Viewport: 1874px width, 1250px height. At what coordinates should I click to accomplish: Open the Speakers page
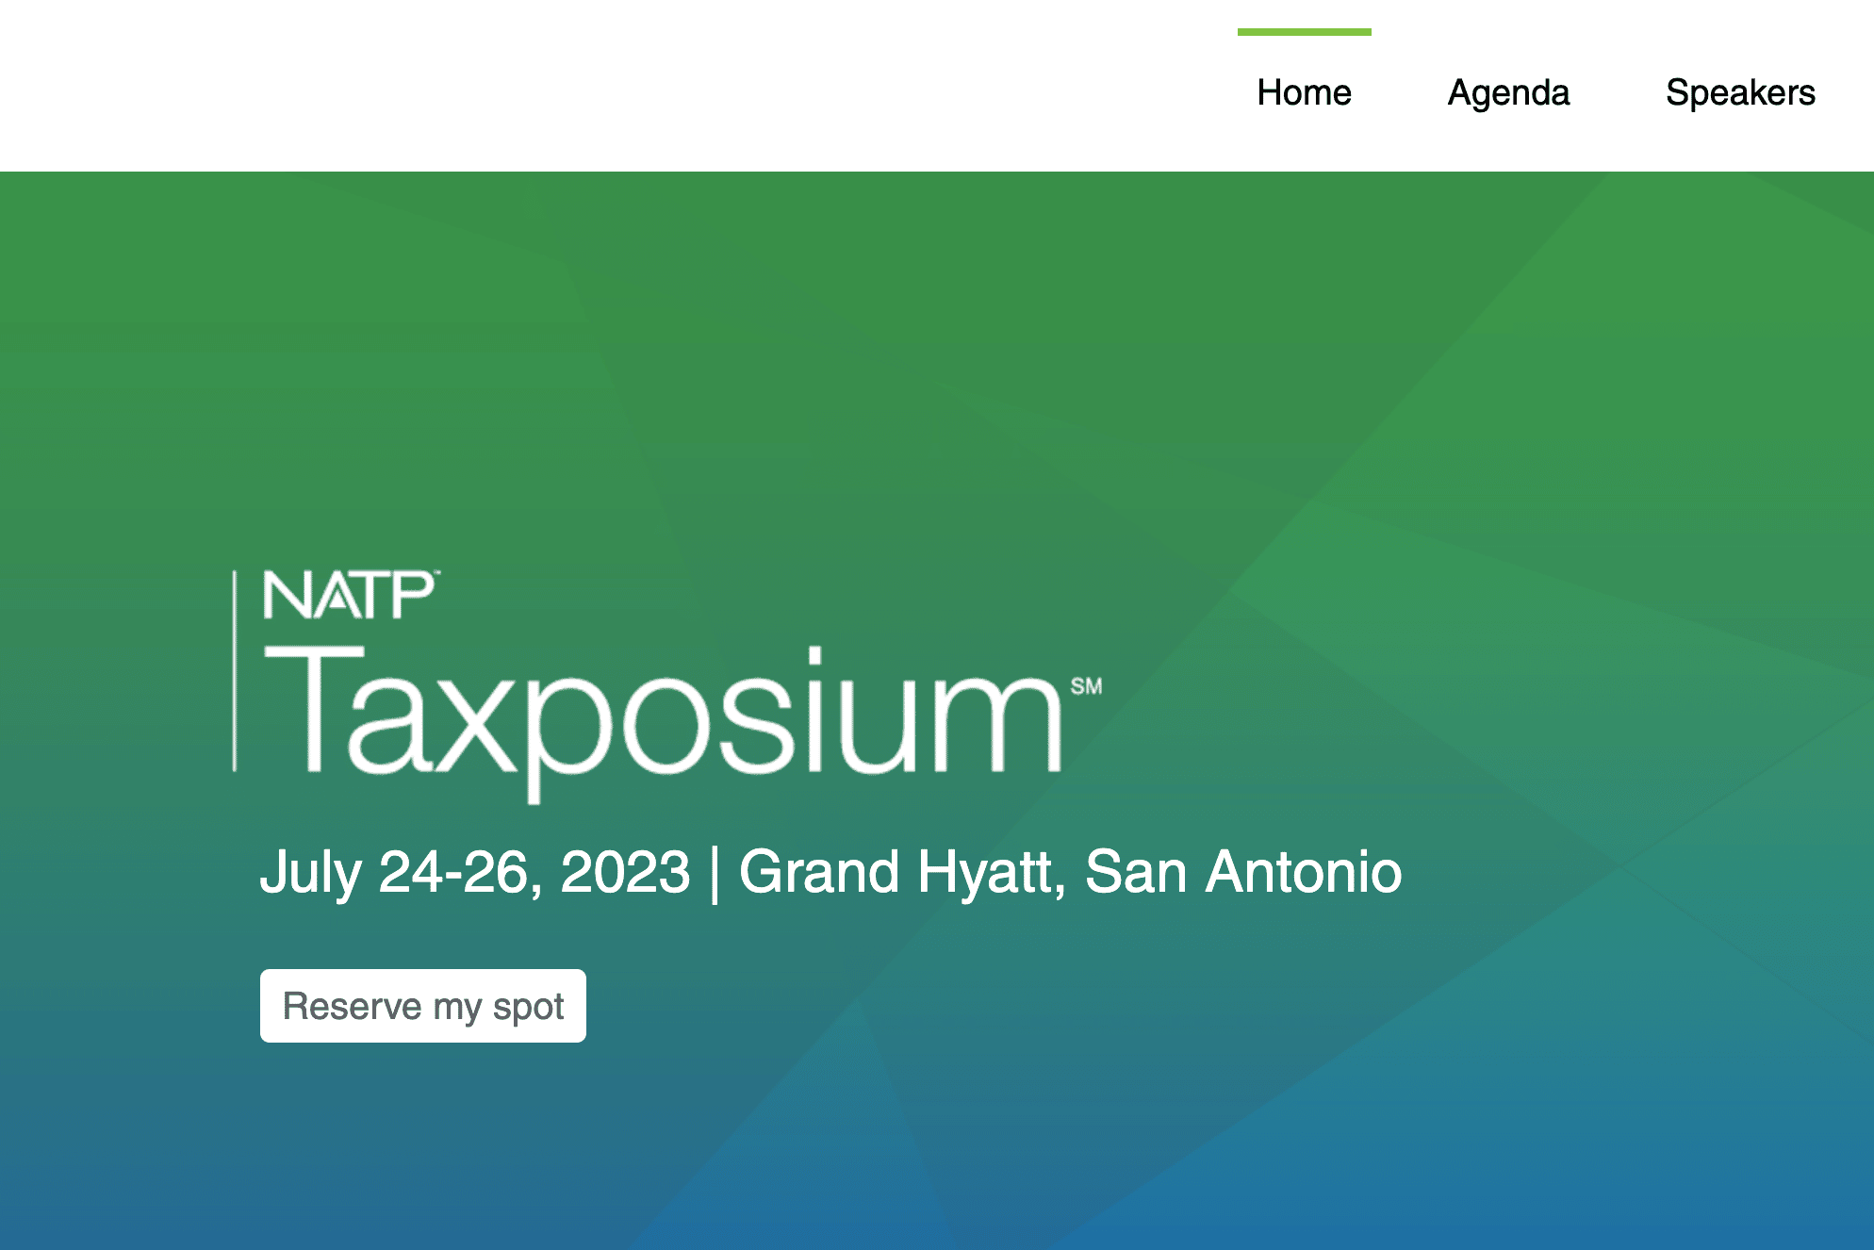tap(1740, 92)
